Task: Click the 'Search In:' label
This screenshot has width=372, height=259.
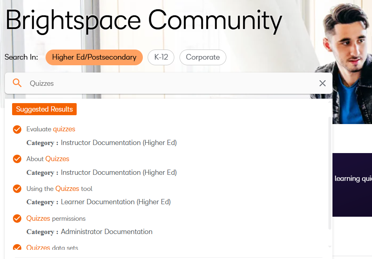Action: 21,57
